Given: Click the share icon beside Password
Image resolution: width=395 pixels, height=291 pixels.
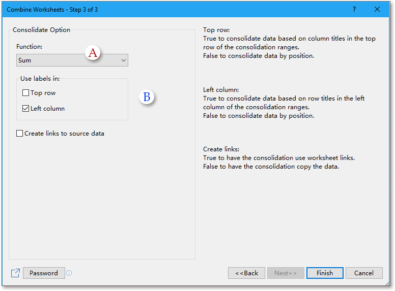Looking at the screenshot, I should 15,273.
